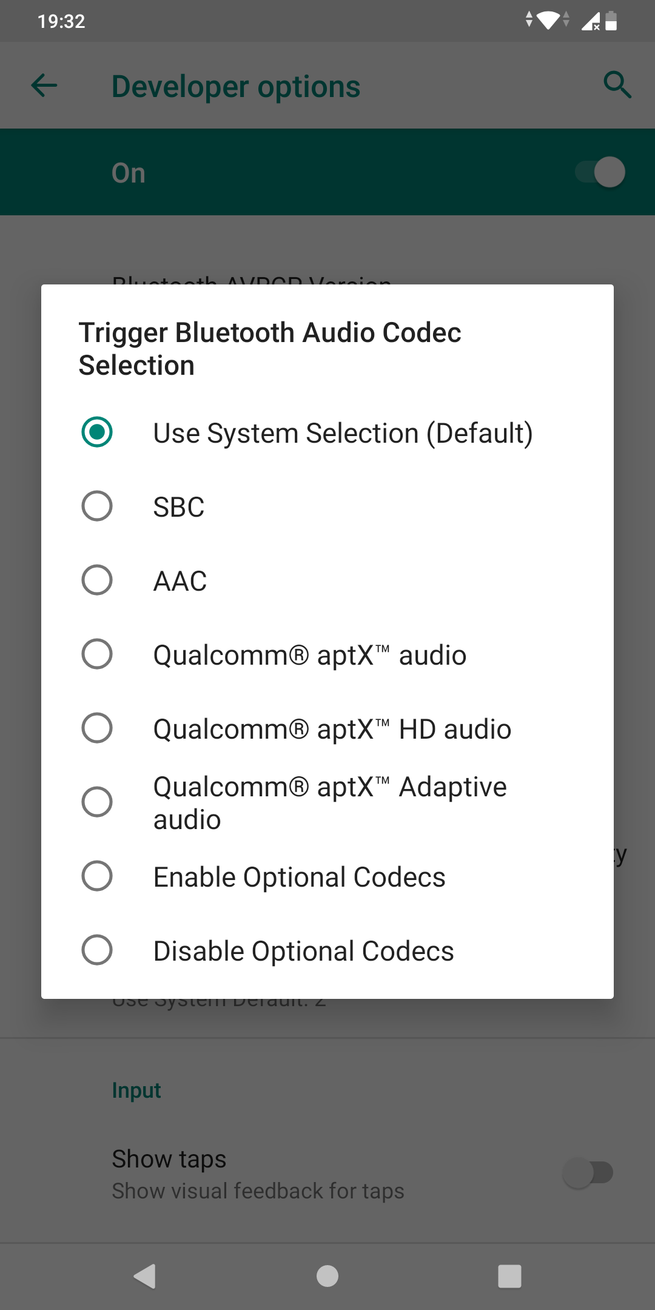Tap the Developer options title
655x1310 pixels.
coord(236,86)
